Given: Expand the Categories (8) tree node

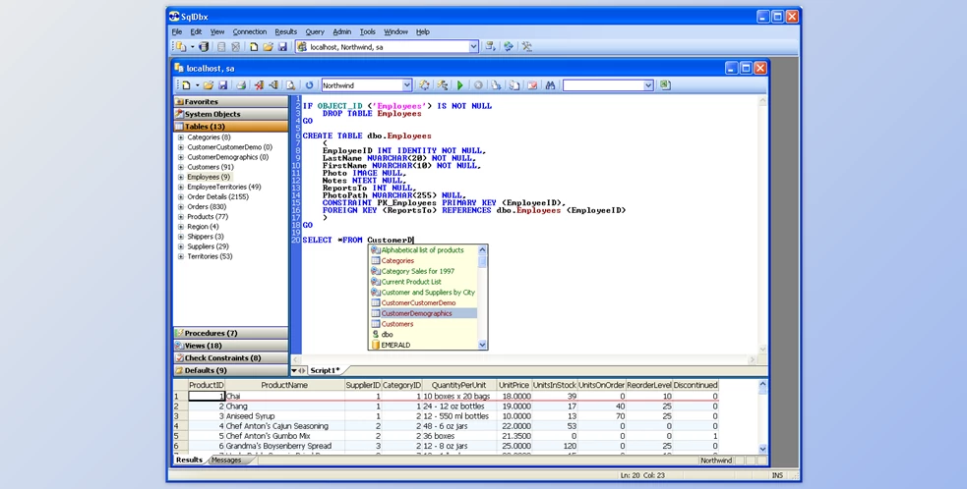Looking at the screenshot, I should tap(181, 137).
